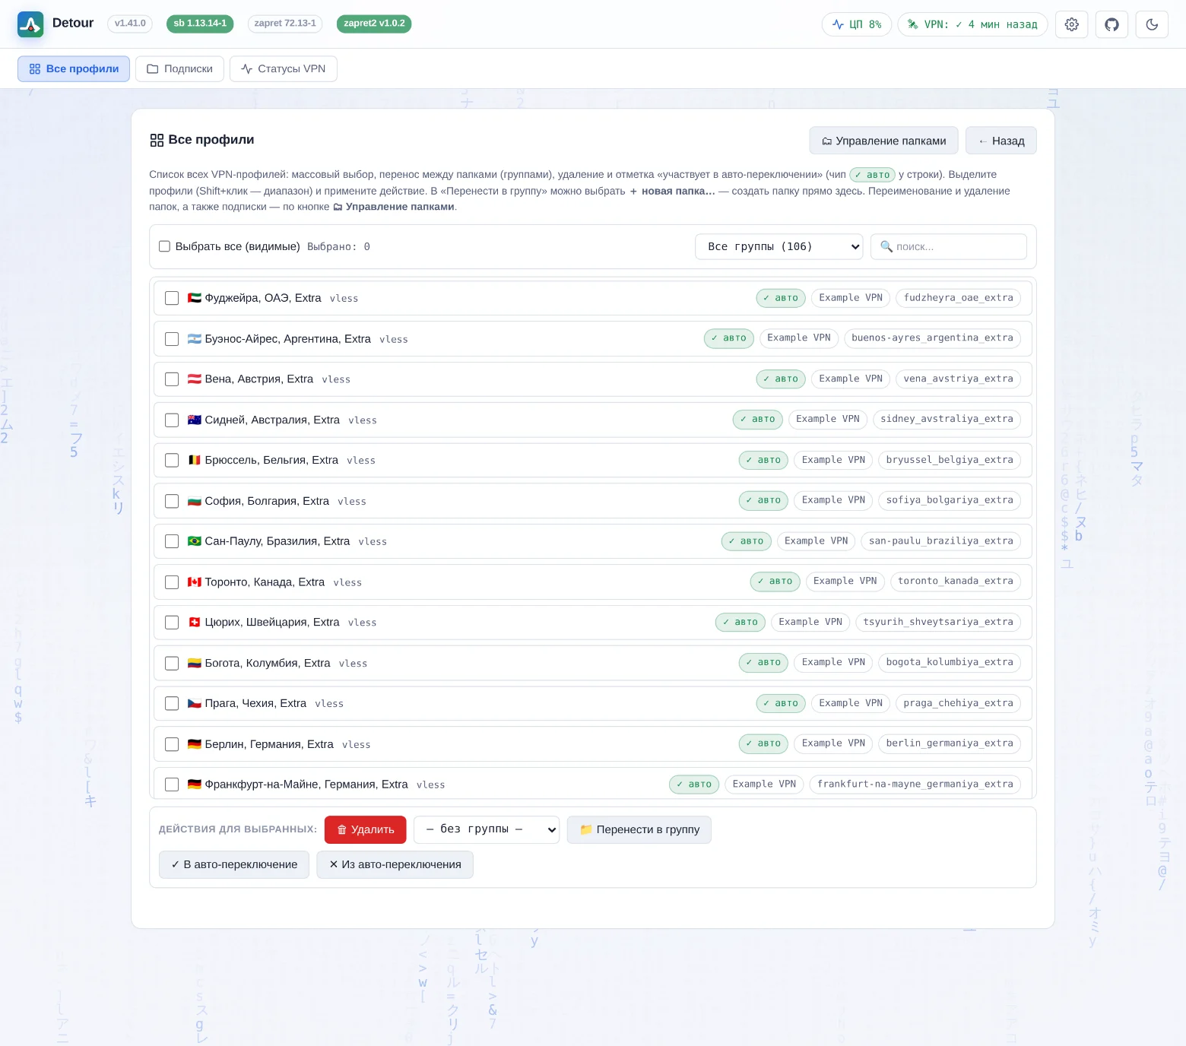Click the buenos-ayres_argentina_extra tag
Image resolution: width=1186 pixels, height=1046 pixels.
click(932, 338)
